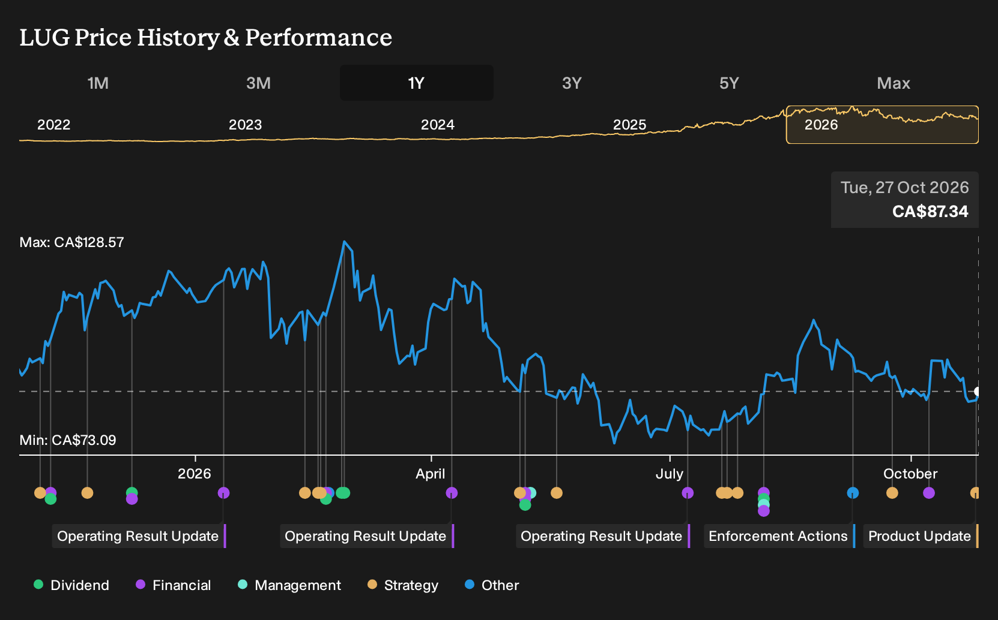Viewport: 998px width, 620px height.
Task: Click purple Financial marker beside July label
Action: [688, 493]
